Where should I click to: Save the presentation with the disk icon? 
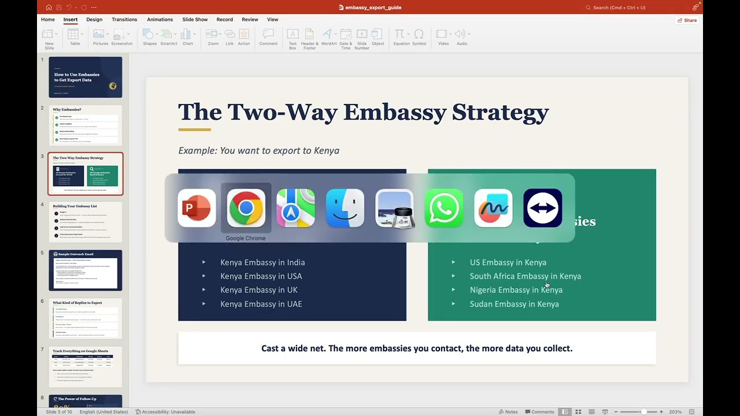click(59, 8)
